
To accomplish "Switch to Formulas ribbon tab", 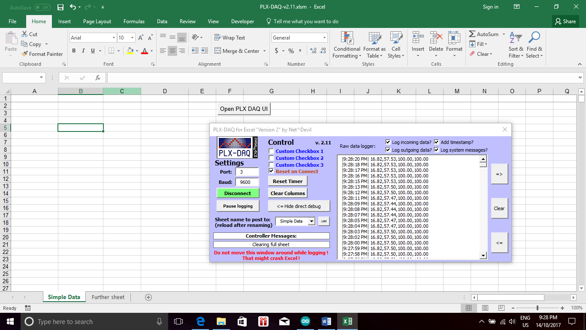I will click(x=134, y=21).
